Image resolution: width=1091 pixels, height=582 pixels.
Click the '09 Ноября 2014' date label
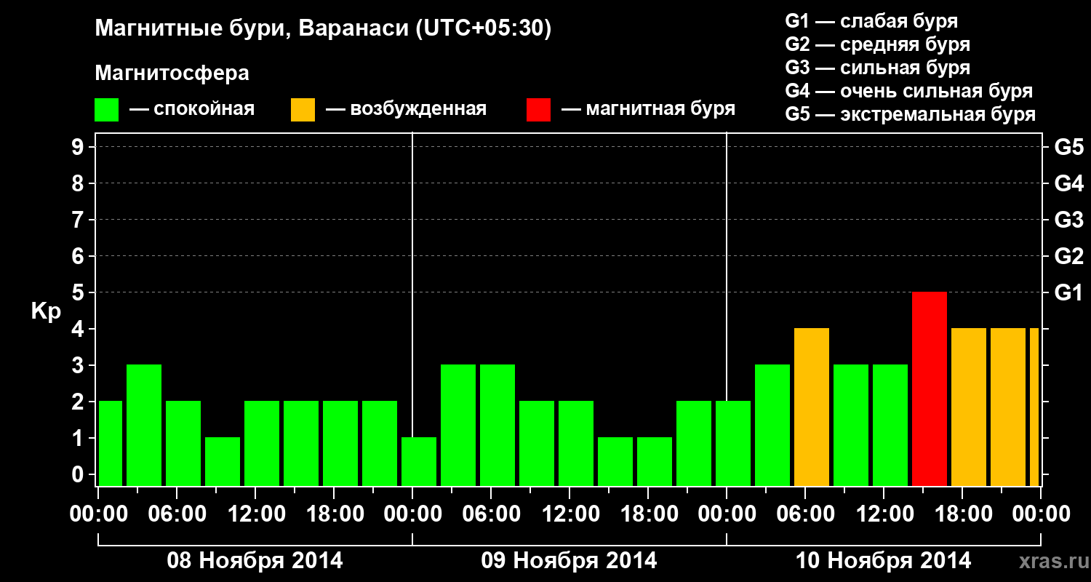569,561
